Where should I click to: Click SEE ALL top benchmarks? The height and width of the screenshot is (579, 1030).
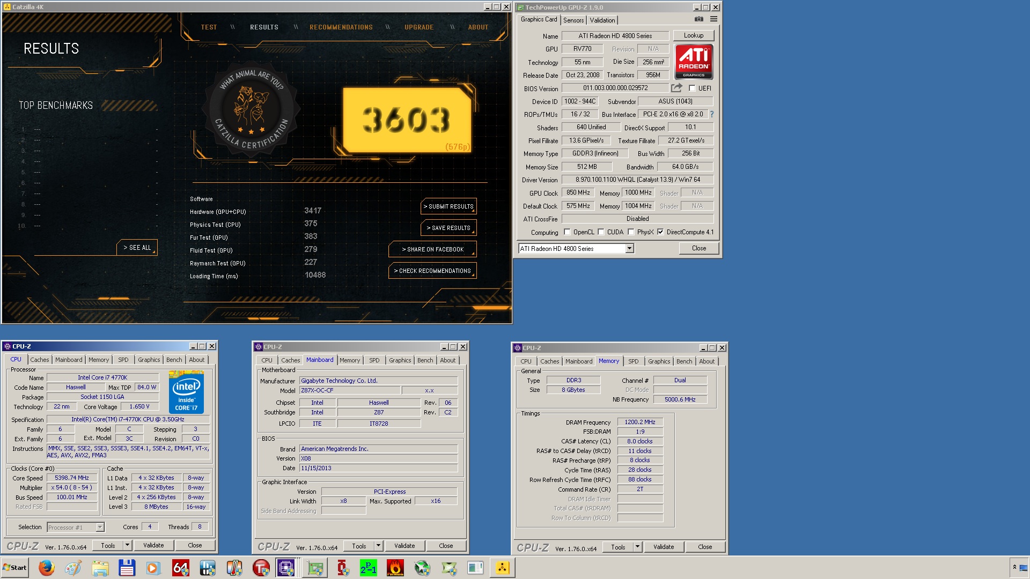137,248
